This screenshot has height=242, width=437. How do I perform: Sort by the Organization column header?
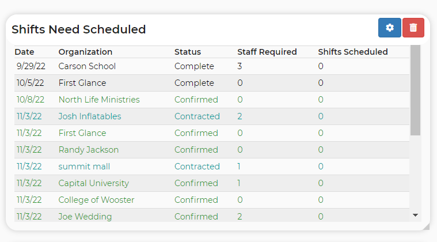pos(85,52)
